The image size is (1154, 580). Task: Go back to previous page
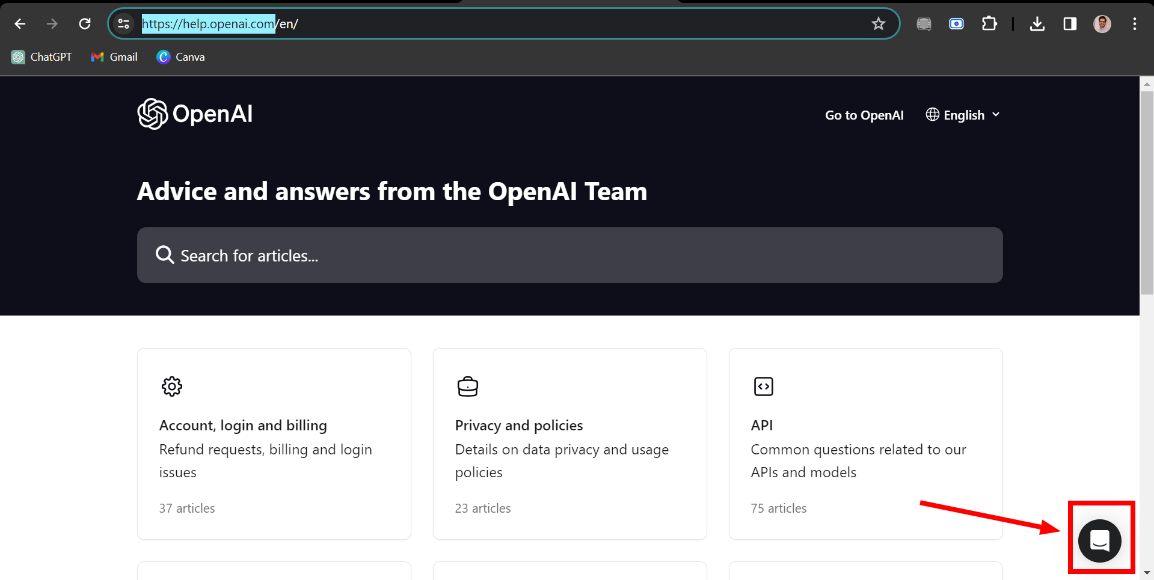tap(20, 24)
